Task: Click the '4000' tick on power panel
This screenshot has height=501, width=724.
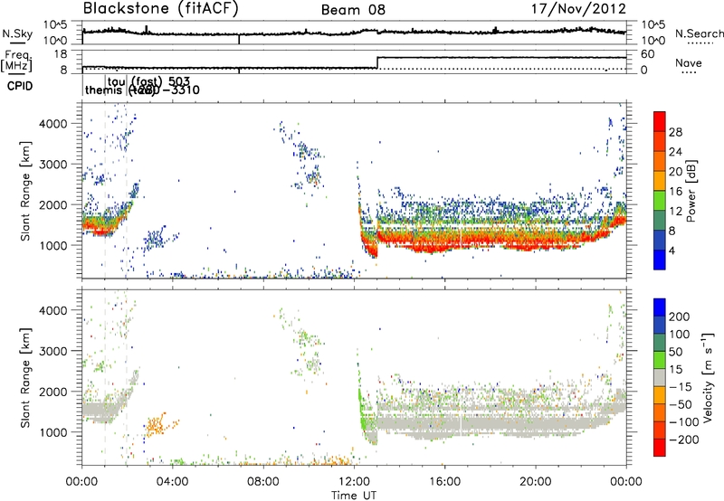Action: 53,124
